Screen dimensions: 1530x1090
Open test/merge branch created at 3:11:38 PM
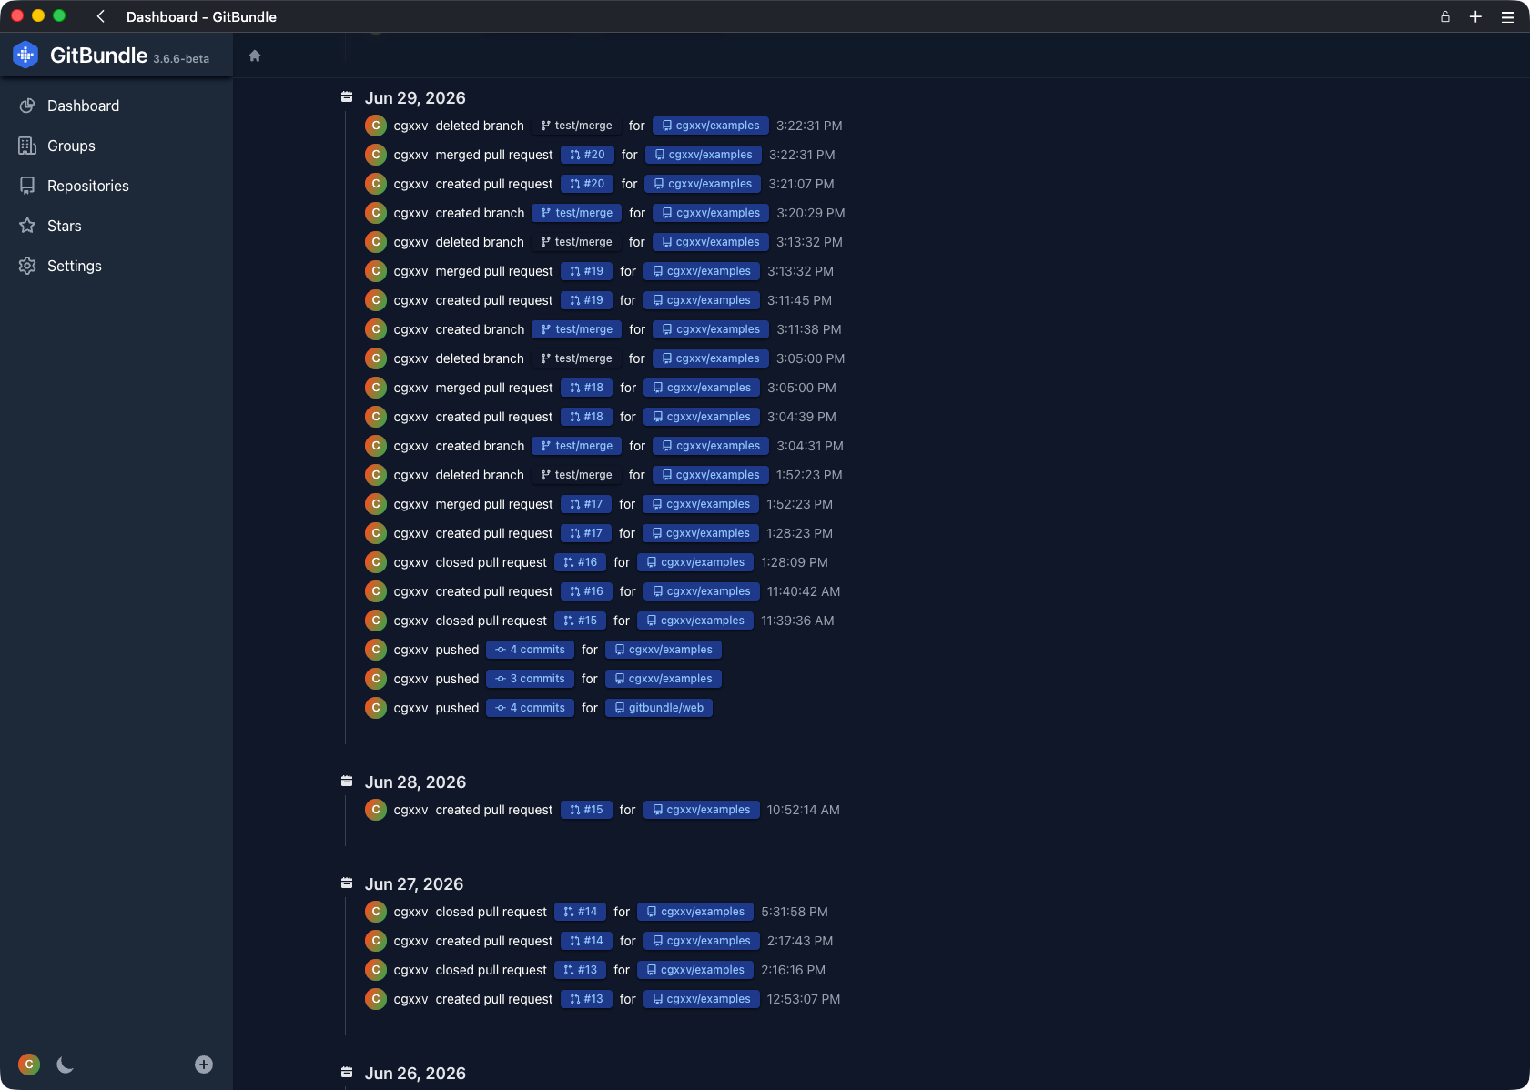pos(576,329)
